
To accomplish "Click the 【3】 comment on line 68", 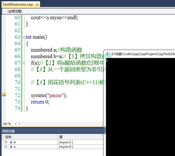I will click(x=67, y=70).
